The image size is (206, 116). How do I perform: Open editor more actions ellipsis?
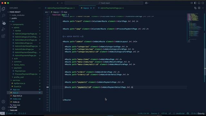(x=203, y=8)
